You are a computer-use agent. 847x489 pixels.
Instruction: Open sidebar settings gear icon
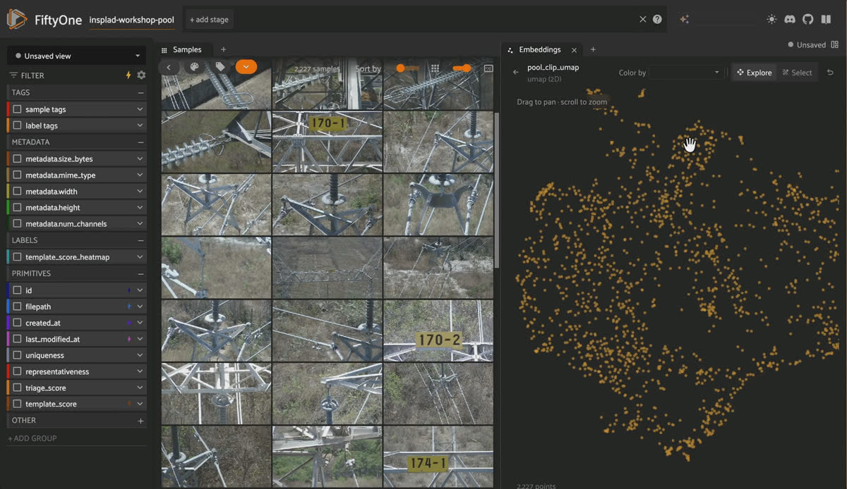pos(141,75)
